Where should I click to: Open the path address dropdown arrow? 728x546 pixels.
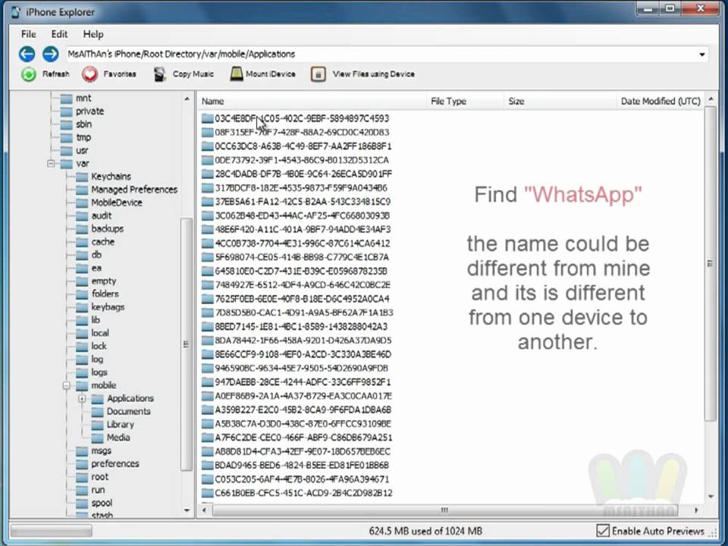[x=702, y=55]
